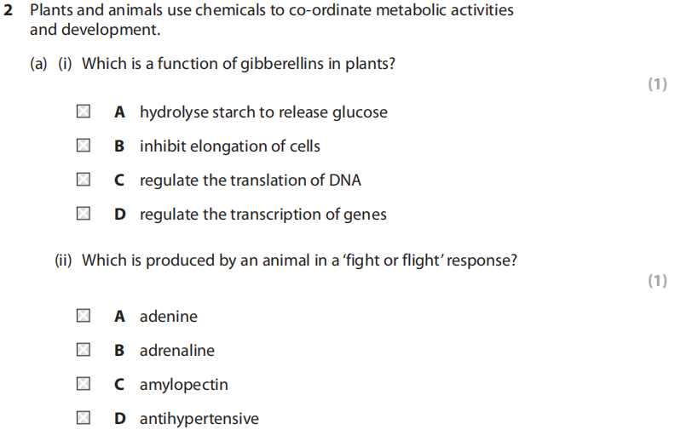Select the 'adrenaline' answer checkbox
This screenshot has height=441, width=675.
[83, 350]
